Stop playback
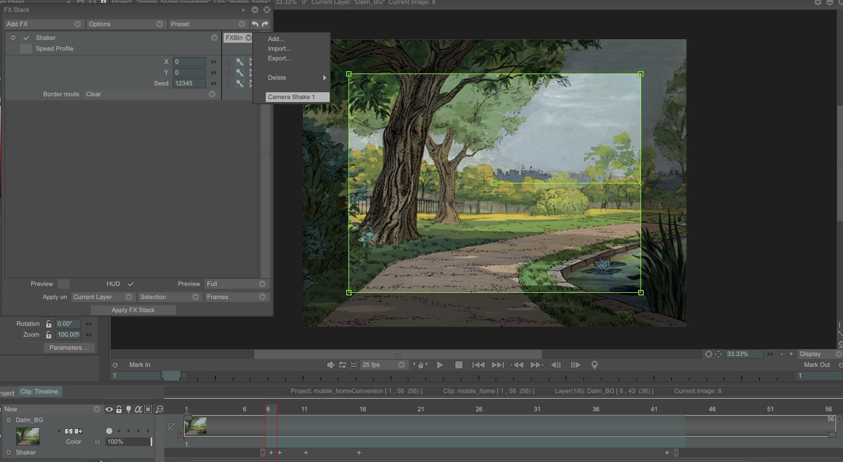The height and width of the screenshot is (462, 843). tap(459, 365)
